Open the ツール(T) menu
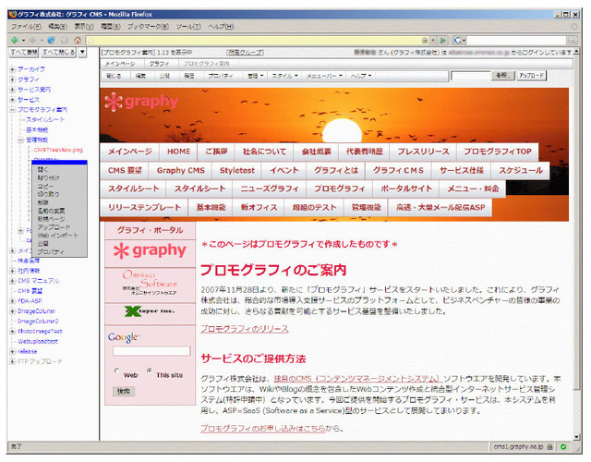The image size is (591, 462). (188, 27)
